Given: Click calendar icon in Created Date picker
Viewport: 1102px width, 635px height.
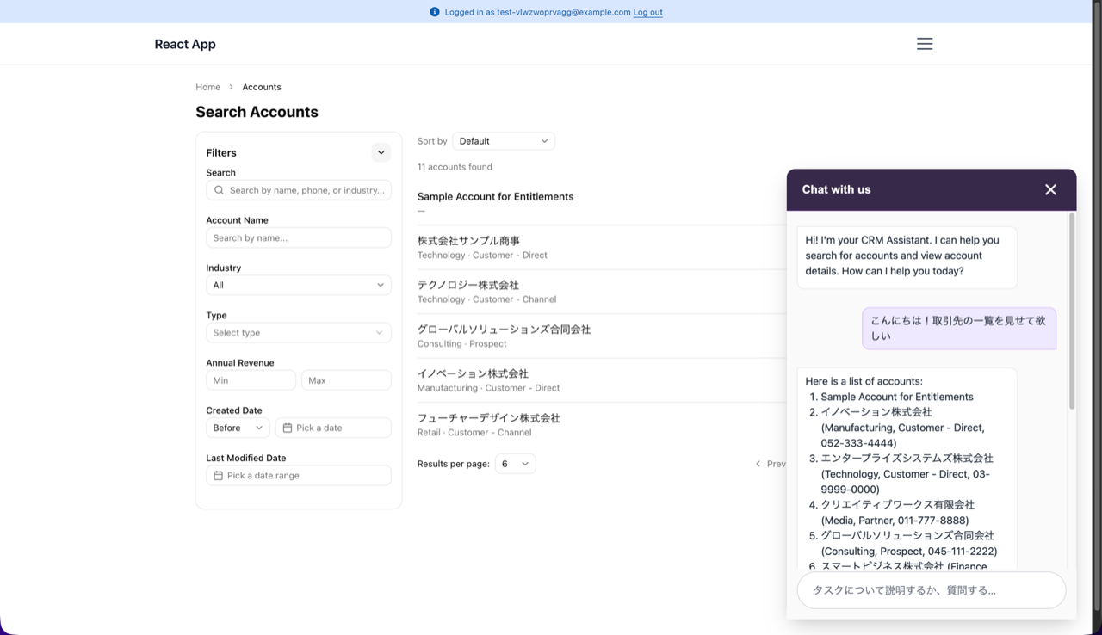Looking at the screenshot, I should coord(288,428).
